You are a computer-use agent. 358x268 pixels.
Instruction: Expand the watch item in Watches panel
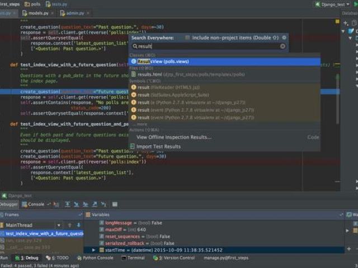[347, 231]
